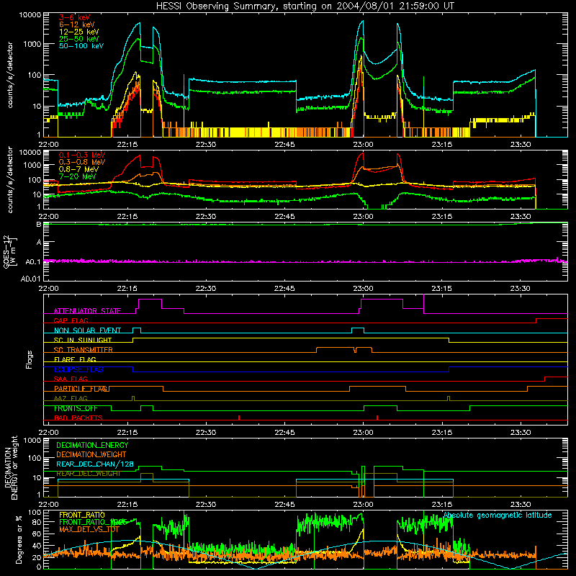Viewport: 576px width, 576px height.
Task: Click the yellow 12-25 keV legend entry
Action: click(79, 32)
